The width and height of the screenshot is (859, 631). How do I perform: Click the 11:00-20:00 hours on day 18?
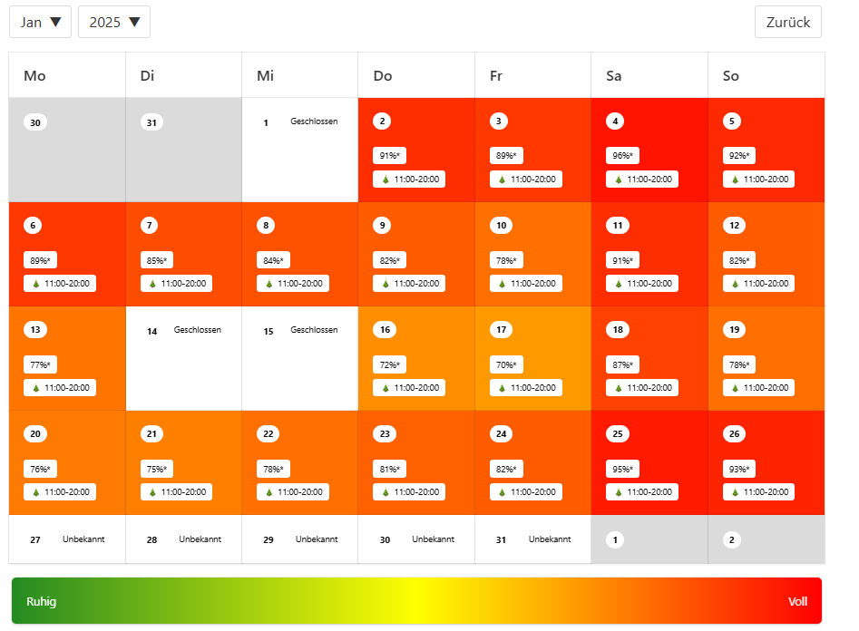(x=649, y=388)
